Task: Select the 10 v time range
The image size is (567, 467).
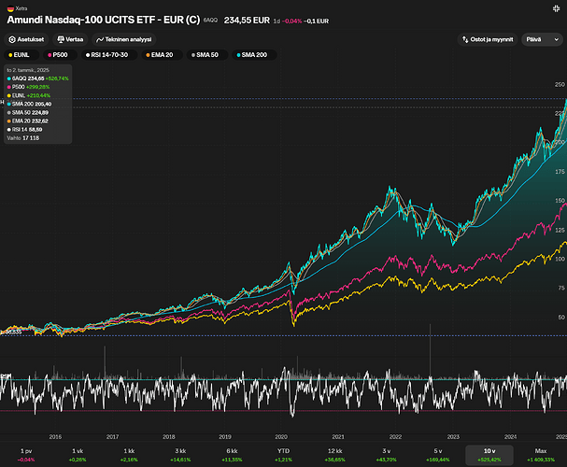Action: pyautogui.click(x=489, y=455)
